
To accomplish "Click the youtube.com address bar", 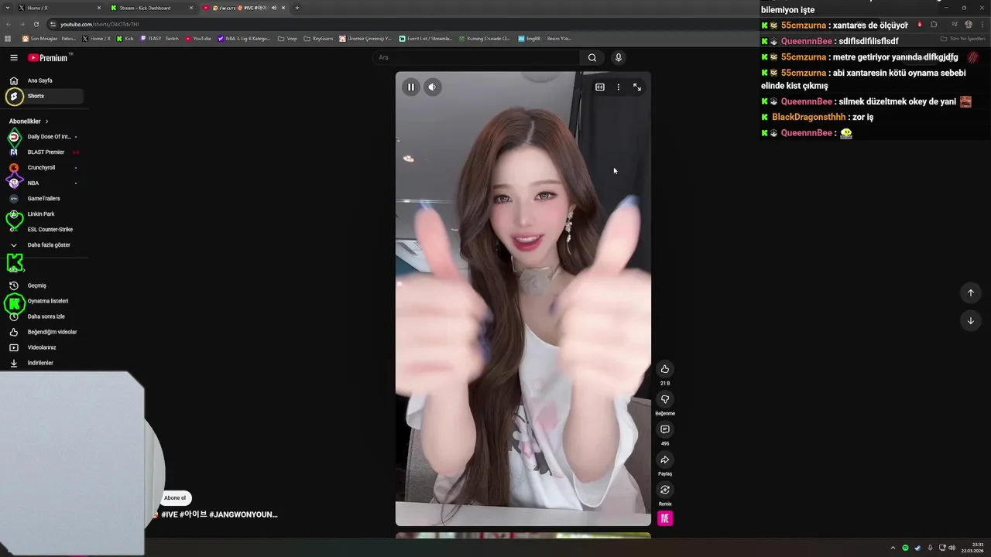I will pos(465,24).
